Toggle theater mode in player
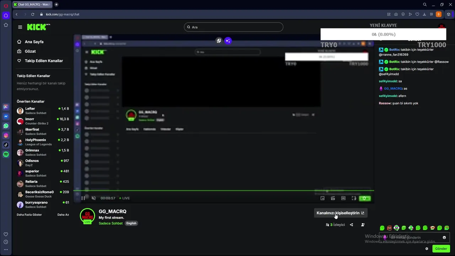This screenshot has height=256, width=455. (343, 198)
